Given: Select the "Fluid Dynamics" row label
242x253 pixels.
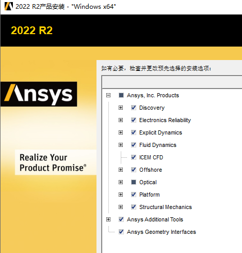Looking at the screenshot, I should (x=158, y=145).
